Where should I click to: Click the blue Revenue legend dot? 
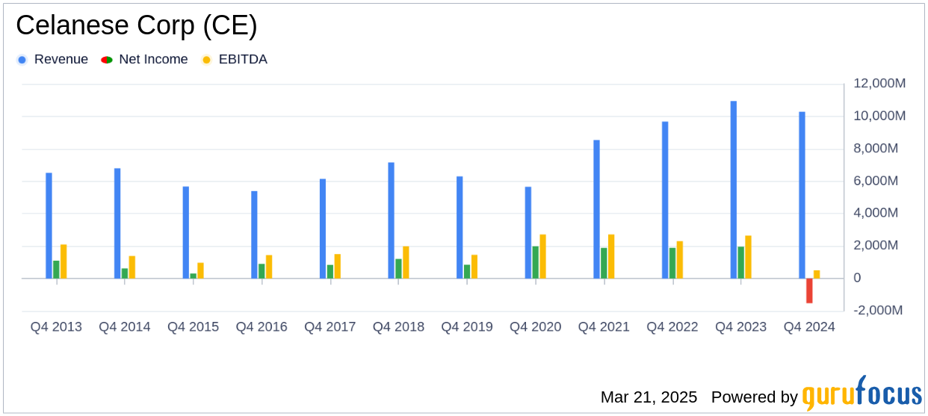click(22, 60)
